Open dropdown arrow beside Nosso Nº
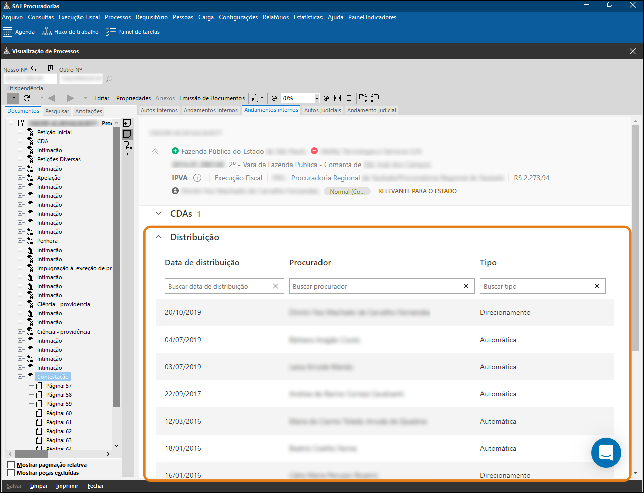The width and height of the screenshot is (644, 493). pos(42,69)
